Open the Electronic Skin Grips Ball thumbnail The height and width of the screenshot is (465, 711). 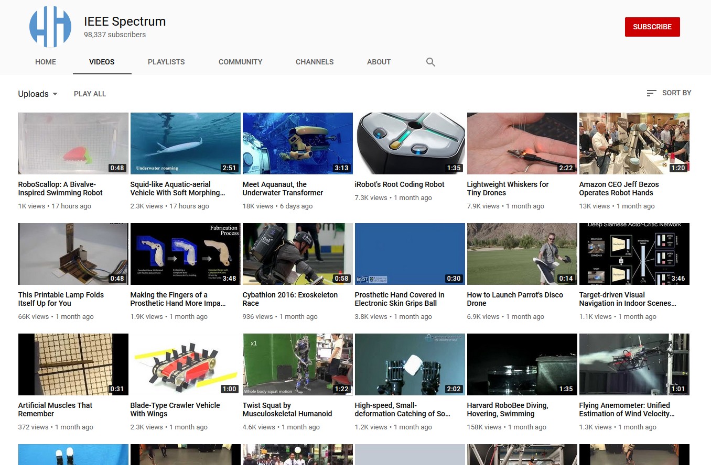pos(410,254)
